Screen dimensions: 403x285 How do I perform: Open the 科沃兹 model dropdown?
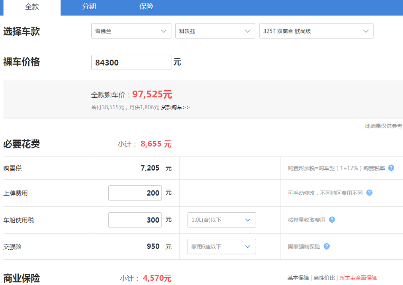[x=215, y=31]
